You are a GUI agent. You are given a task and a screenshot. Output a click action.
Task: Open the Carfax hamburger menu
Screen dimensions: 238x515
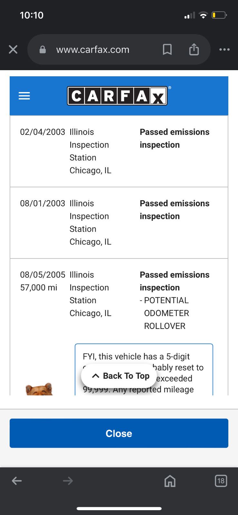point(24,96)
